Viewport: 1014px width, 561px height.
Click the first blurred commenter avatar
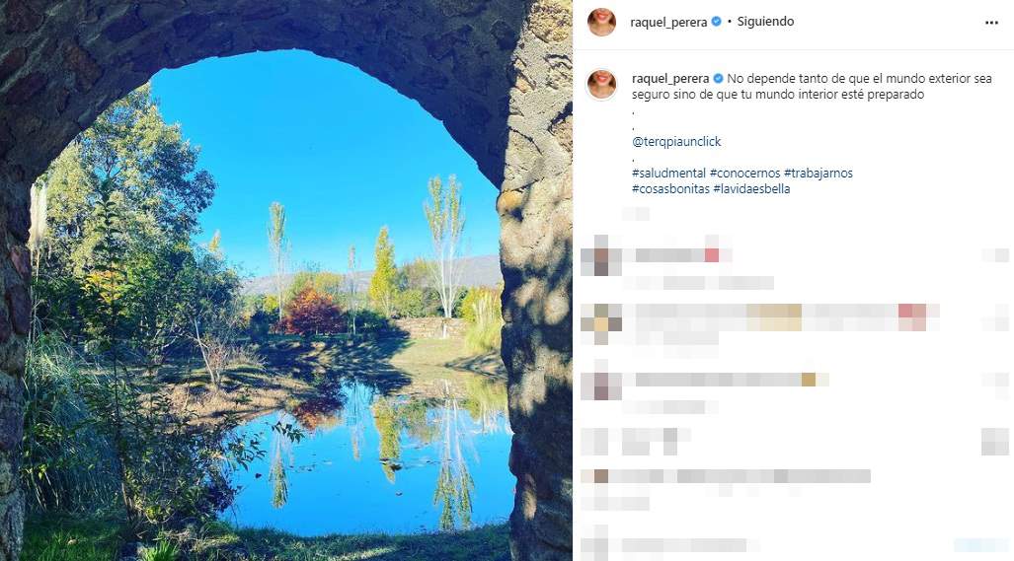(x=600, y=255)
